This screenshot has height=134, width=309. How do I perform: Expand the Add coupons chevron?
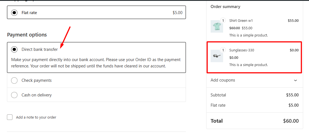pos(295,80)
